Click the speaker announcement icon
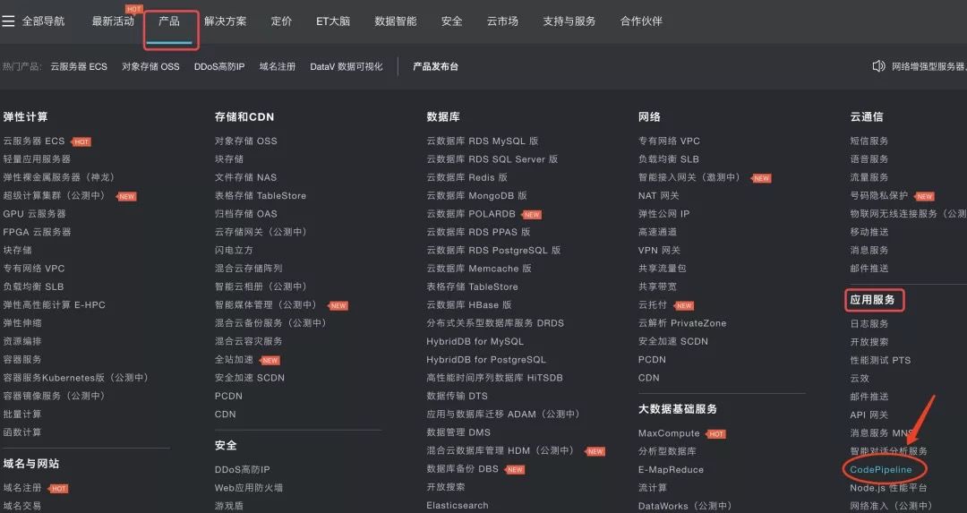The width and height of the screenshot is (967, 513). tap(879, 66)
